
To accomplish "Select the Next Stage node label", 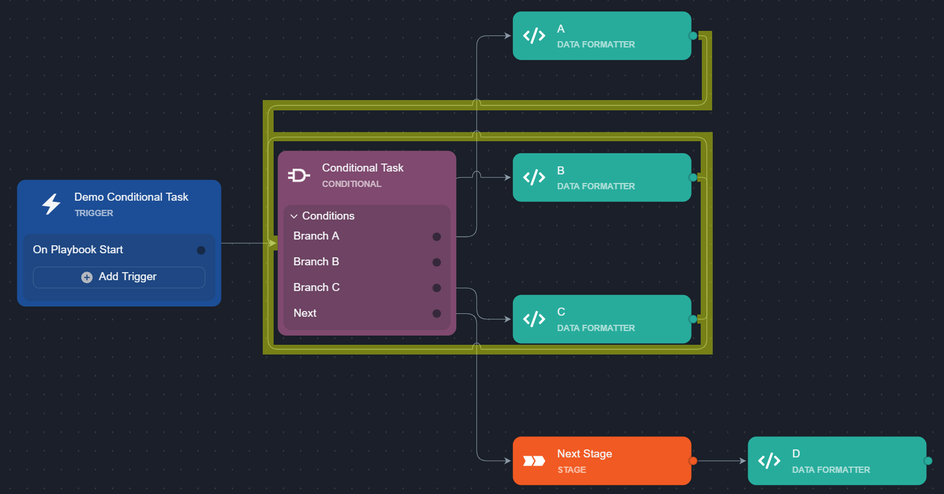I will [584, 454].
